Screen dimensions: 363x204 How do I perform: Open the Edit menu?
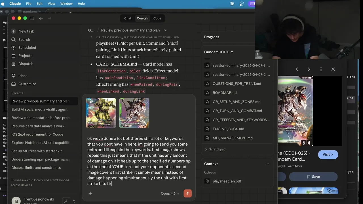[39, 4]
